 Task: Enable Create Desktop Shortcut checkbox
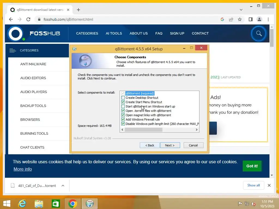pyautogui.click(x=123, y=98)
